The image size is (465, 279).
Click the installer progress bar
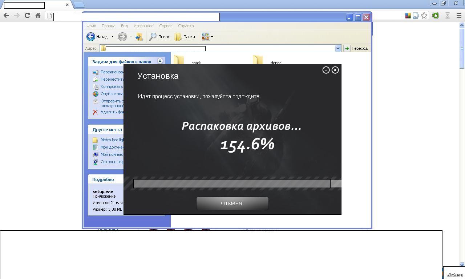[x=232, y=183]
